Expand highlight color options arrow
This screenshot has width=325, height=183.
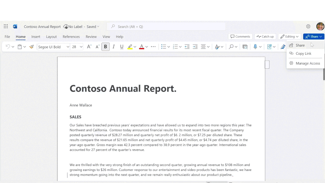135,47
